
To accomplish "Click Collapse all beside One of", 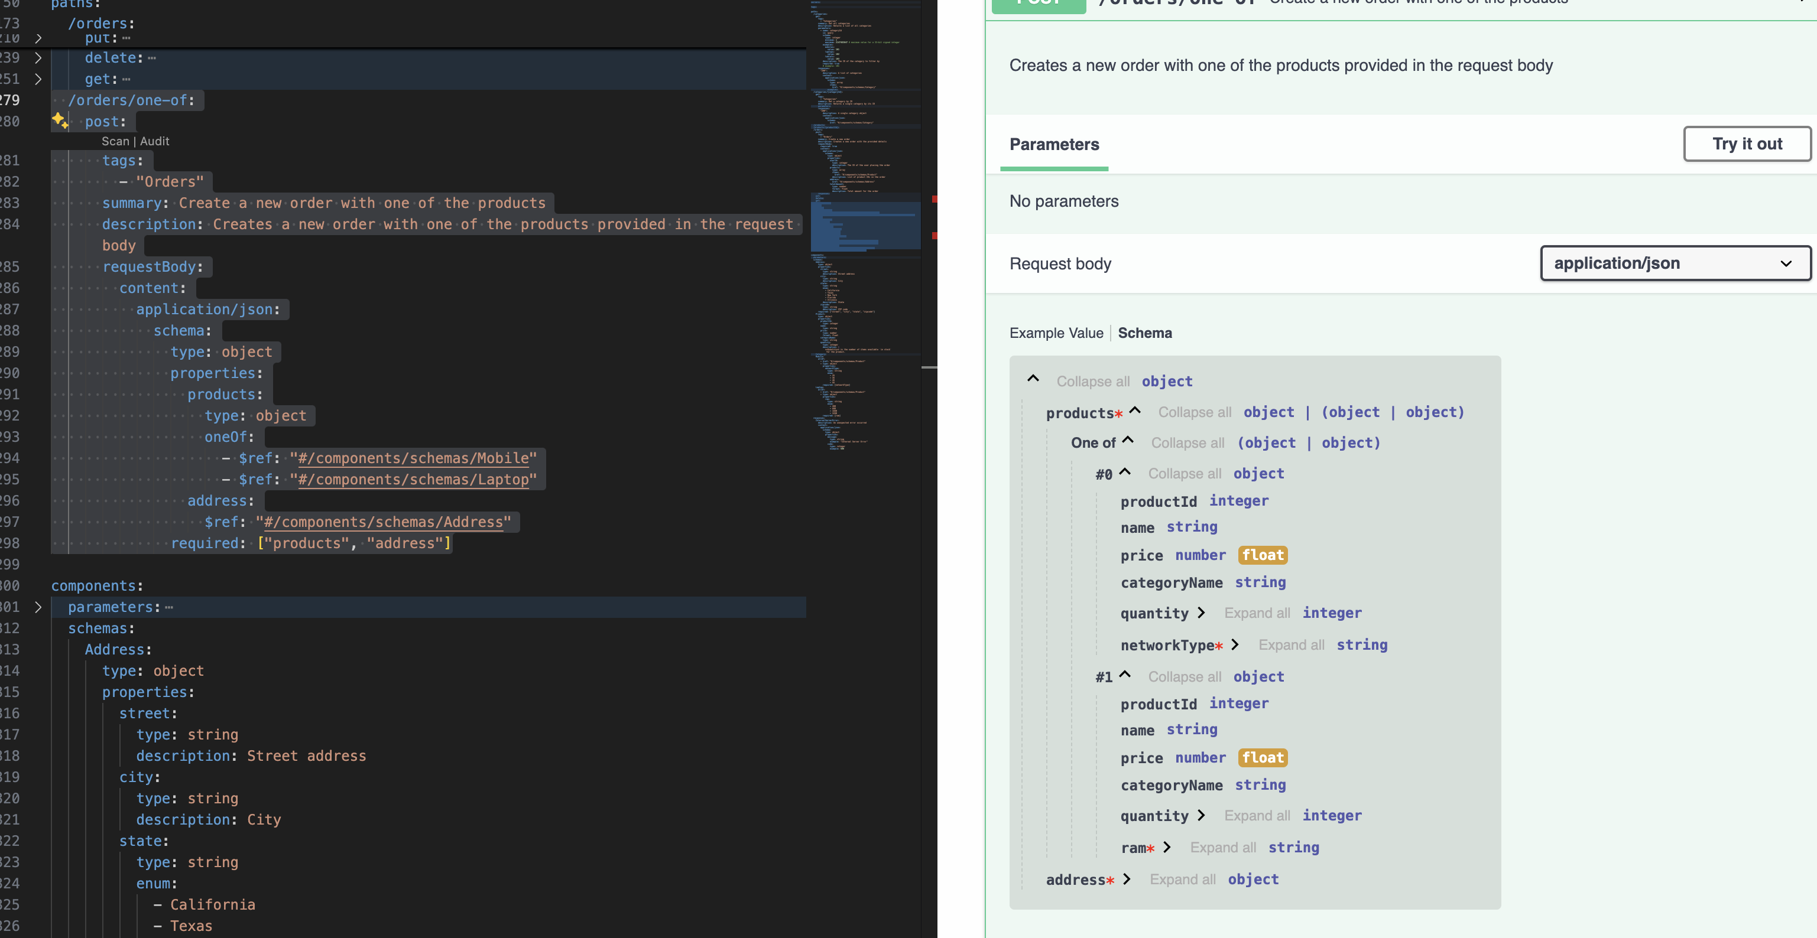I will pos(1187,443).
